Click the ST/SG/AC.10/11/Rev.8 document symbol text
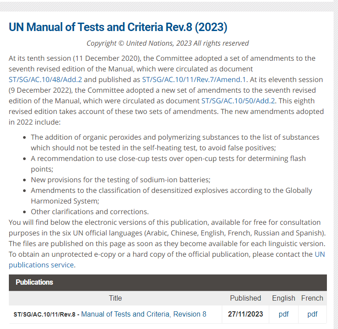This screenshot has height=329, width=338. (44, 314)
